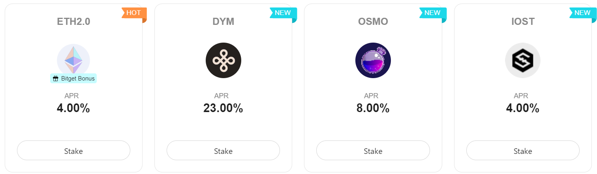The height and width of the screenshot is (174, 597).
Task: Click the IOST card title
Action: click(x=523, y=22)
